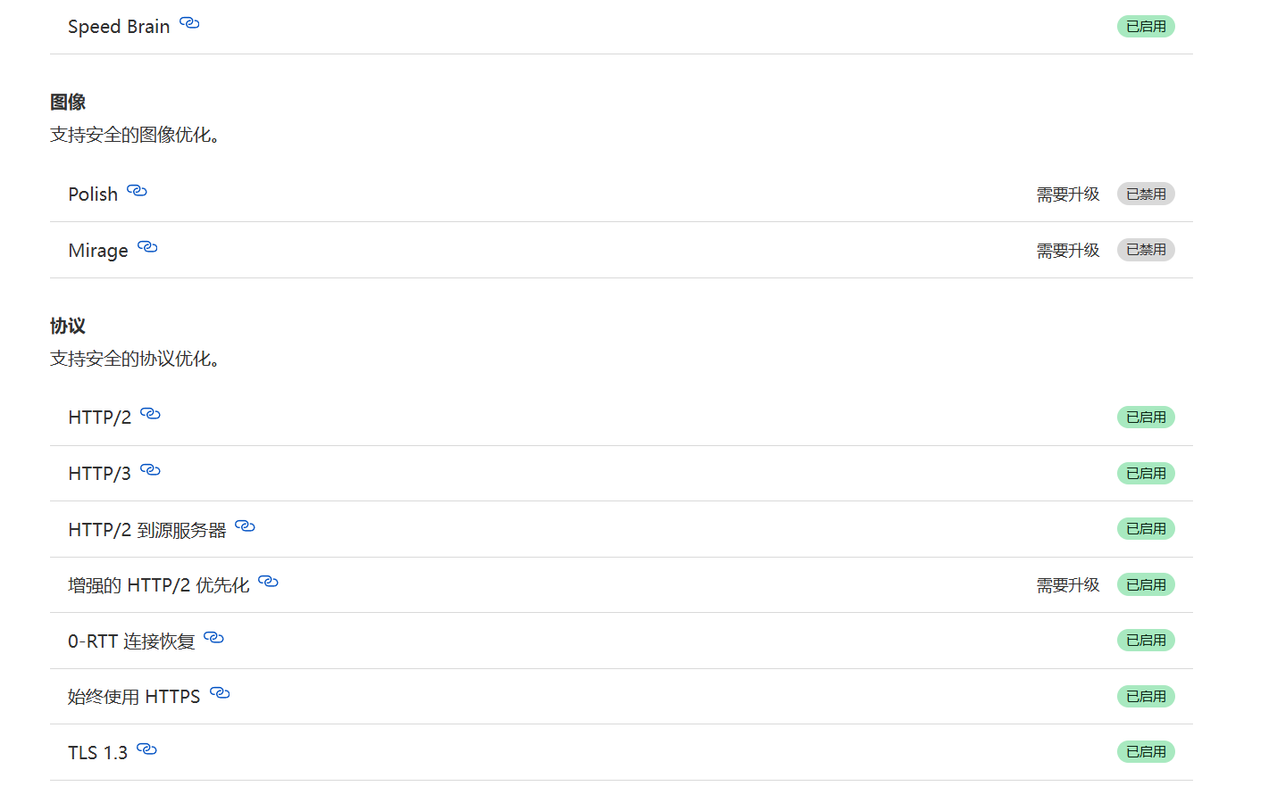Click the link icon next to Speed Brain

pyautogui.click(x=188, y=24)
